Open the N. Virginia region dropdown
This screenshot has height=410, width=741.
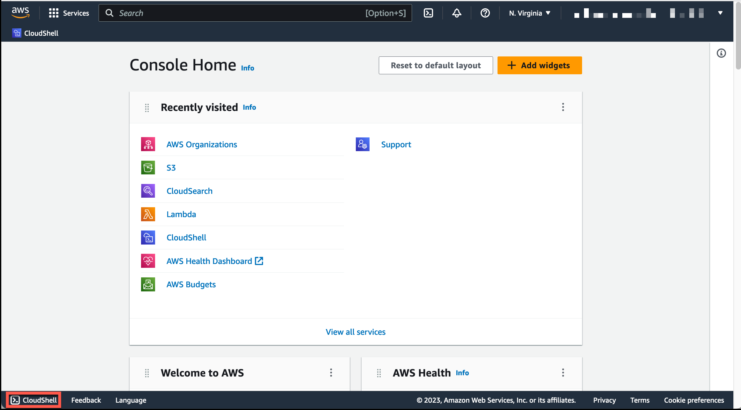(529, 13)
